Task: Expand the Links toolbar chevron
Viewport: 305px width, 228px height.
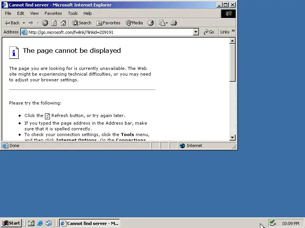Action: coord(233,31)
